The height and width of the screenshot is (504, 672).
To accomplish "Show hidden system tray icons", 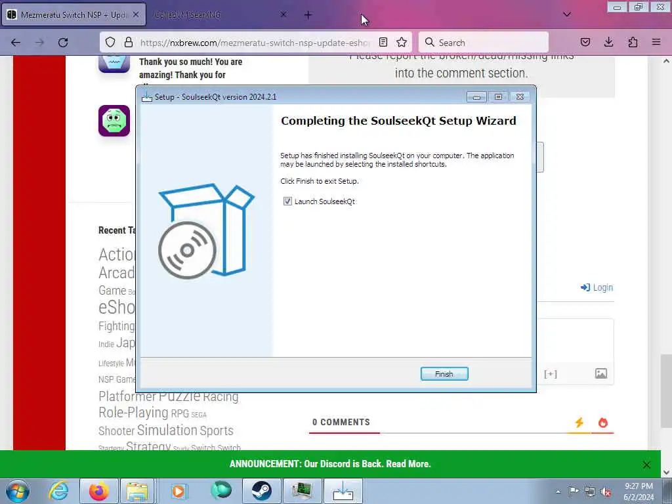I will click(x=558, y=492).
